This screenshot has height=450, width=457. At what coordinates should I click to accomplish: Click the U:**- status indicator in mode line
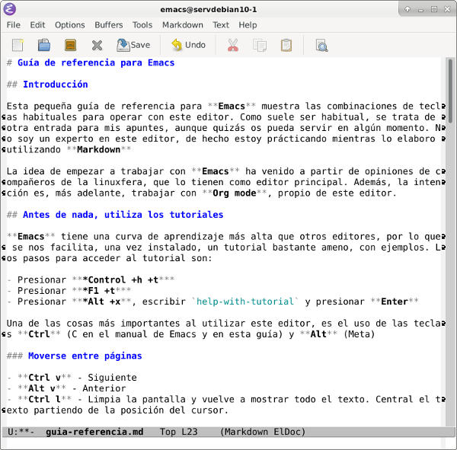[21, 432]
